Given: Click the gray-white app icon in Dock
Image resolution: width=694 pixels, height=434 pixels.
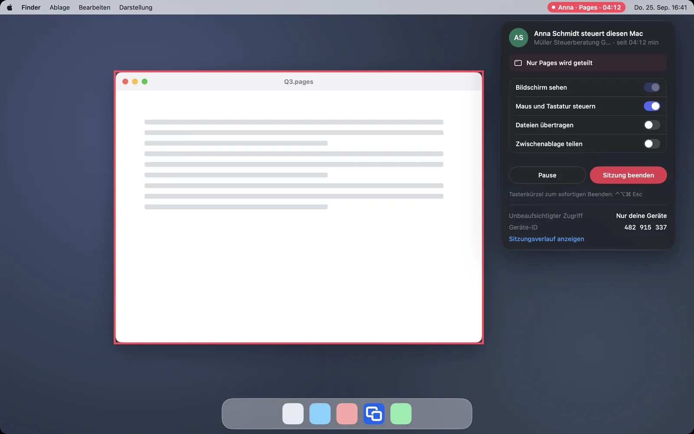Looking at the screenshot, I should pos(293,414).
